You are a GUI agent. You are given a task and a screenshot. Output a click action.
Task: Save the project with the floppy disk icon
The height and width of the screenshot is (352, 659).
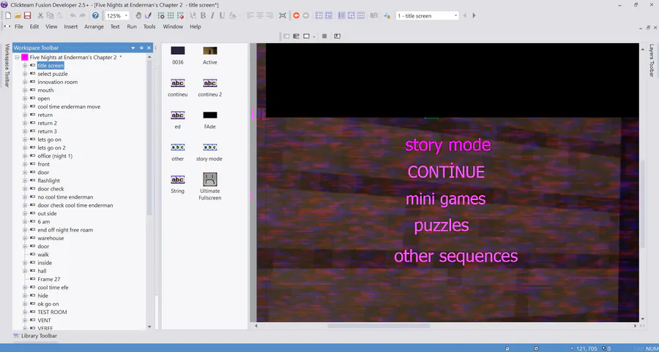pyautogui.click(x=27, y=15)
